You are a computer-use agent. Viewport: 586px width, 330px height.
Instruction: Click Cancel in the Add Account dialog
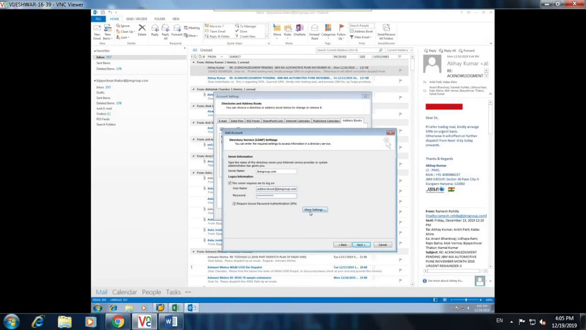[383, 245]
